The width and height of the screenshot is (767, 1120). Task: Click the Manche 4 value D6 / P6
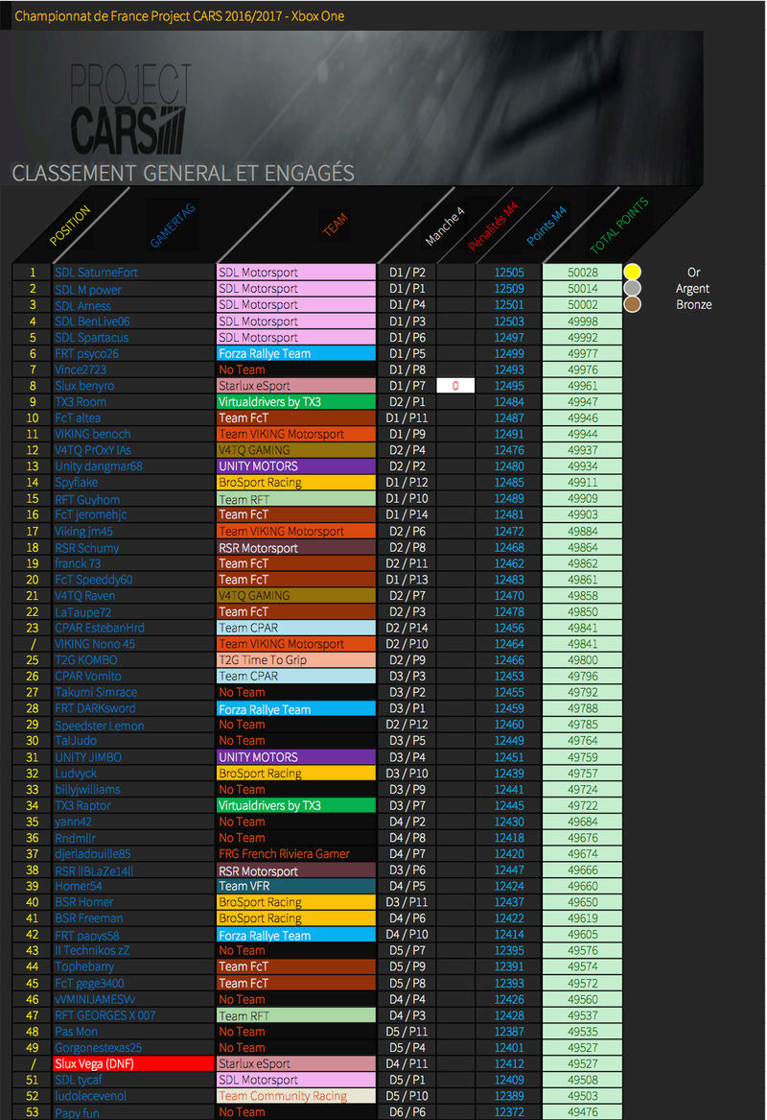pyautogui.click(x=407, y=1113)
